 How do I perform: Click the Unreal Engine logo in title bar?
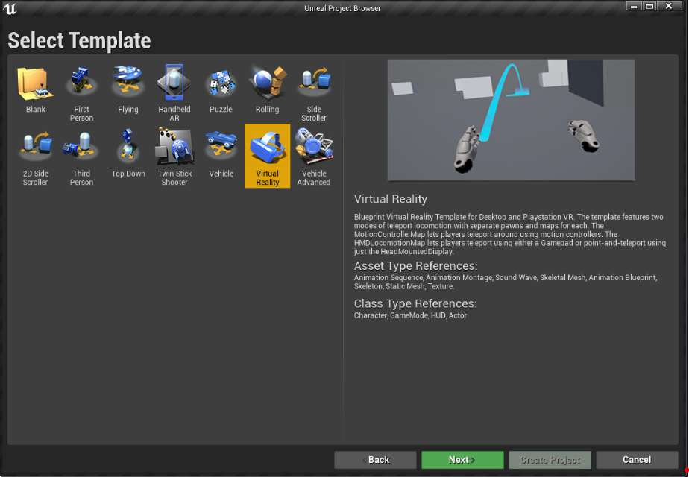click(11, 8)
